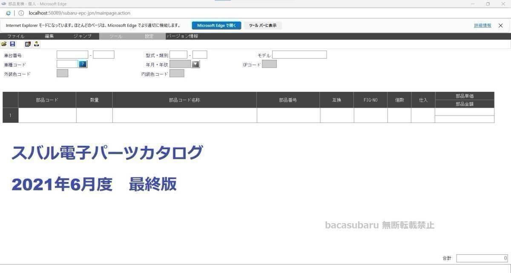Image resolution: width=511 pixels, height=273 pixels.
Task: Click the 数量 column header
Action: pos(95,100)
